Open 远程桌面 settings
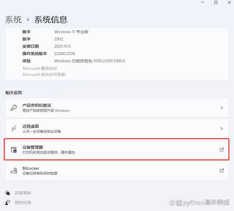 pos(117,129)
